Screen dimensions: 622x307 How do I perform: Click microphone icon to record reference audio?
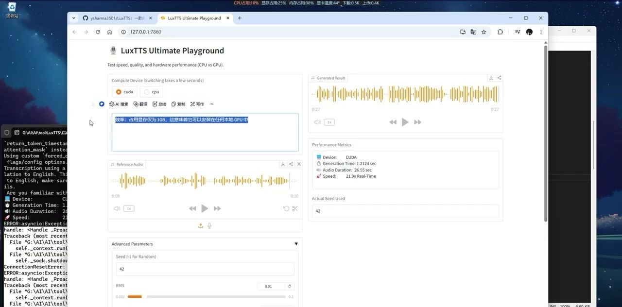tap(209, 225)
